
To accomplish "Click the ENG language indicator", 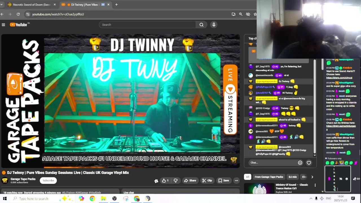I will point(328,198).
